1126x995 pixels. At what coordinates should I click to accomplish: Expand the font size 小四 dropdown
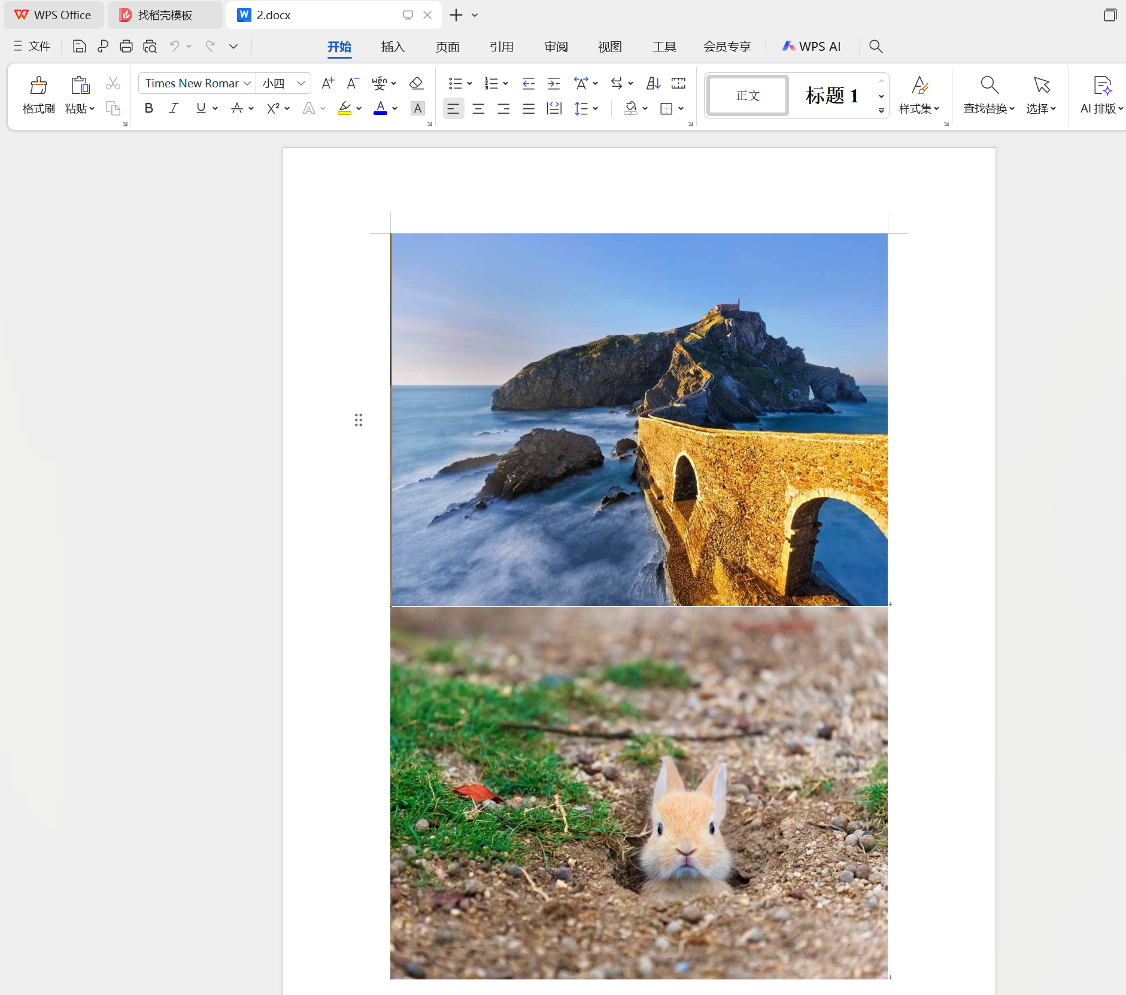coord(301,83)
